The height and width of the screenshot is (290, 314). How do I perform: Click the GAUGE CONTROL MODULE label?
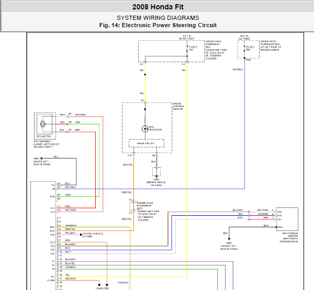pos(178,107)
